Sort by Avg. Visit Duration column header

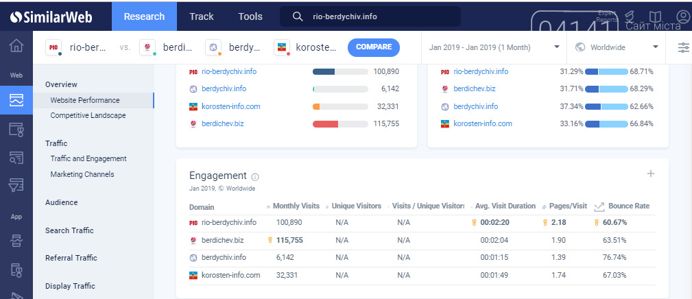coord(505,206)
